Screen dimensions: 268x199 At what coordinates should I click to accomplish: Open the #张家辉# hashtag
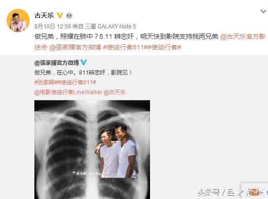(x=46, y=82)
